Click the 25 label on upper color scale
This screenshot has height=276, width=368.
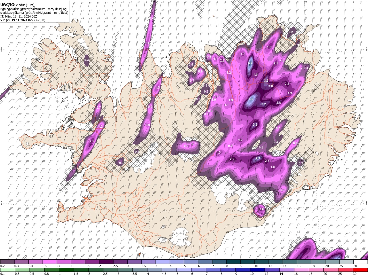pos(341,266)
